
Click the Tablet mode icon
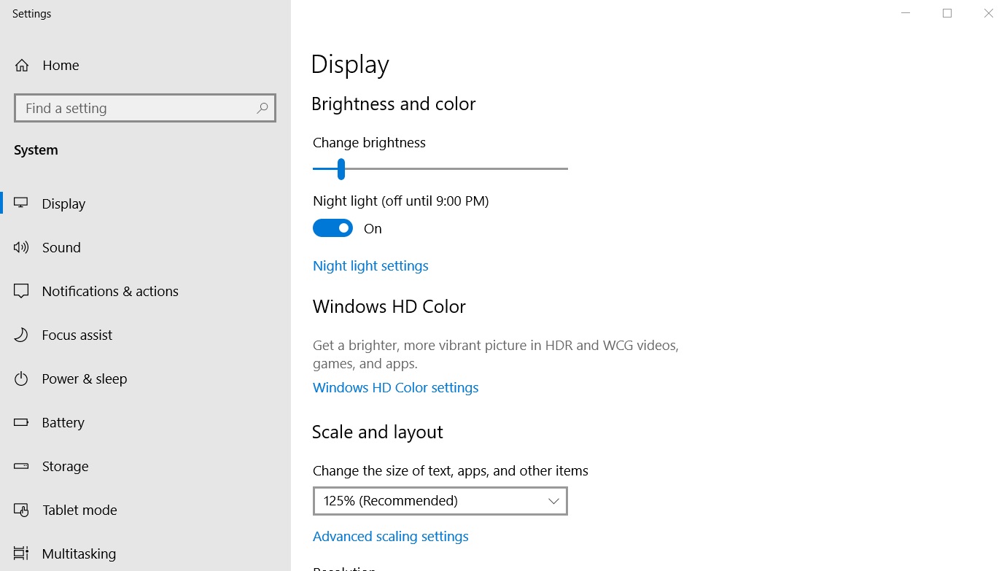[x=21, y=510]
